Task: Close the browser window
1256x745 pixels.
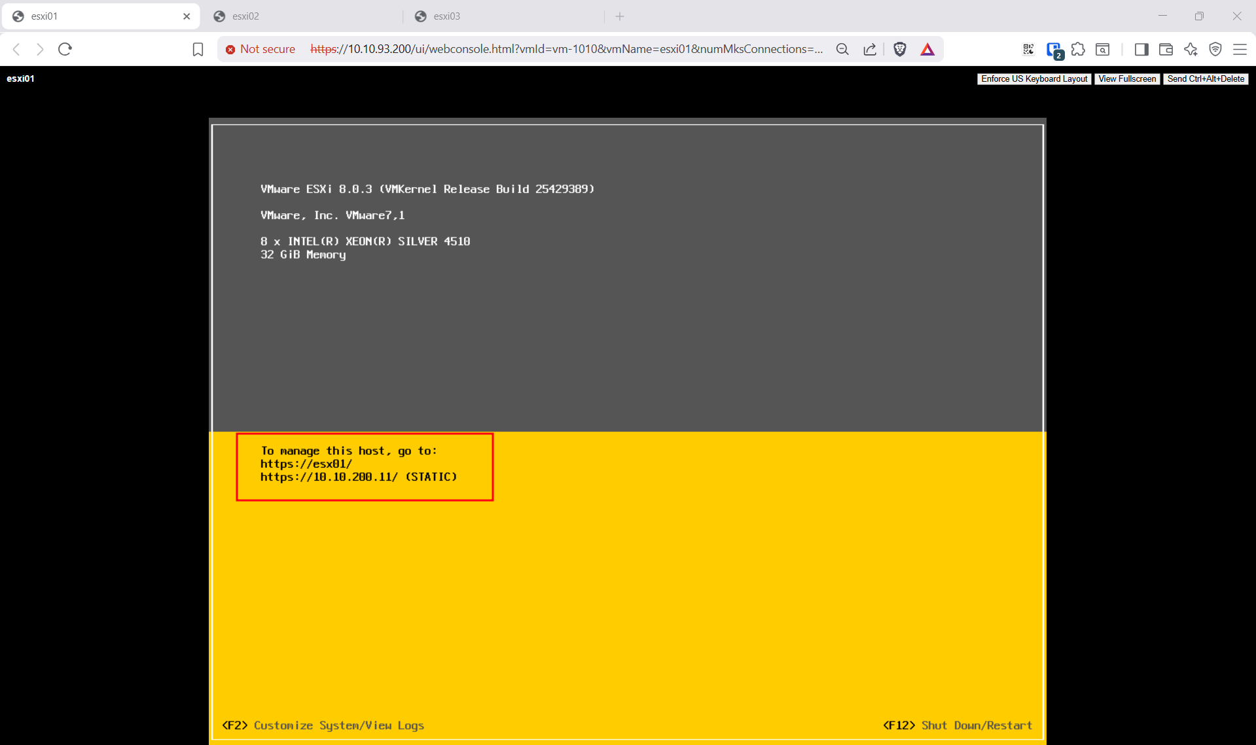Action: 1237,16
